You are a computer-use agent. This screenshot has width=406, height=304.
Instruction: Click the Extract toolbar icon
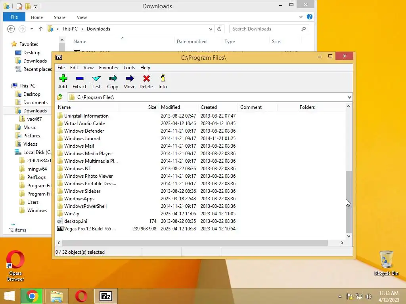coord(79,82)
